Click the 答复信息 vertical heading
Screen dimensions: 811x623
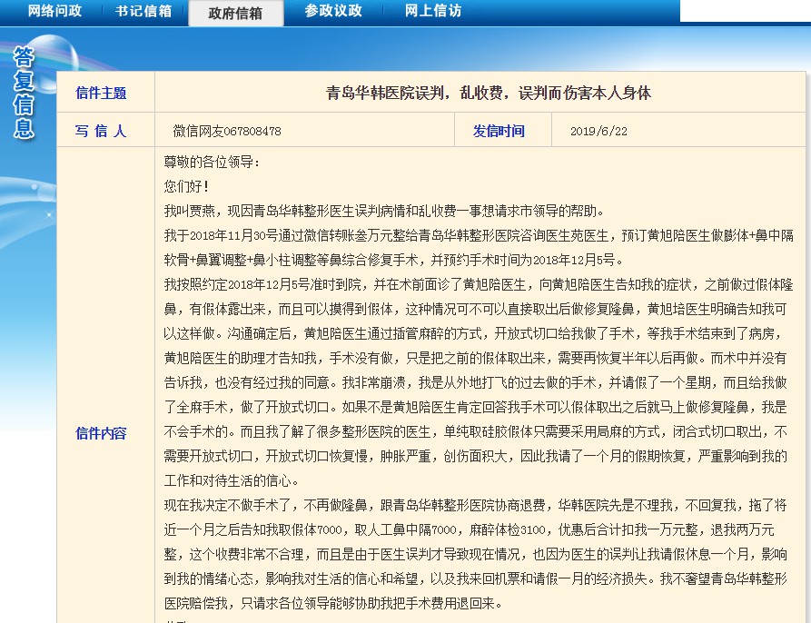point(24,93)
